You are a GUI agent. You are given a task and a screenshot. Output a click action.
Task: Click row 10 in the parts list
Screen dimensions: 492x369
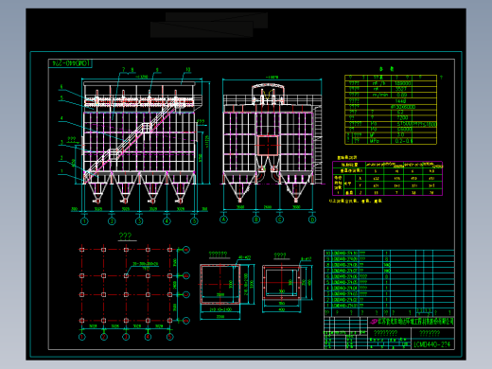coord(389,253)
